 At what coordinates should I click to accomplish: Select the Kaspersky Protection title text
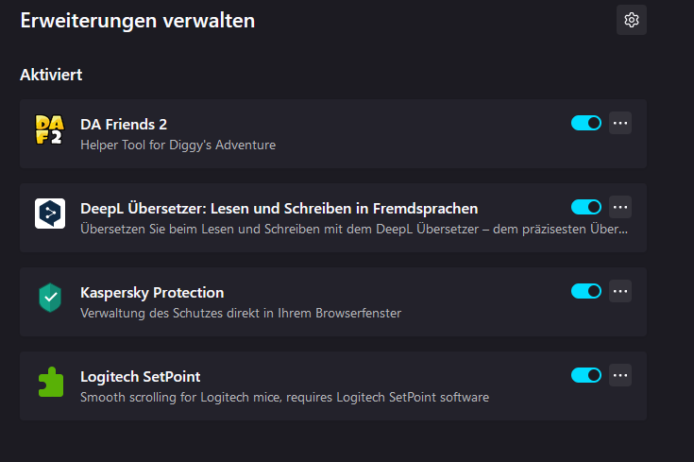click(x=152, y=292)
